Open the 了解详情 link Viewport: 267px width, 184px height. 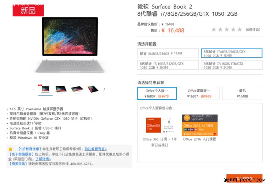click(x=43, y=159)
